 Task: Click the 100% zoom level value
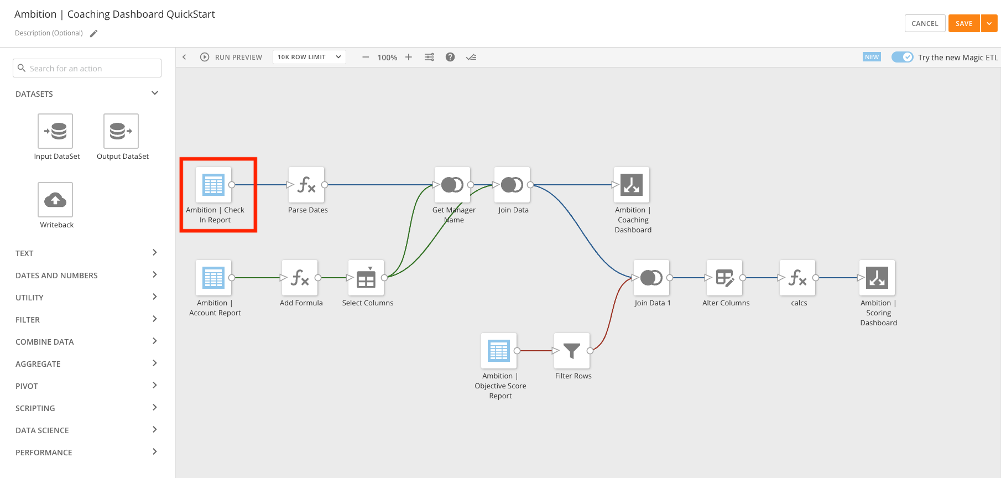pos(387,58)
